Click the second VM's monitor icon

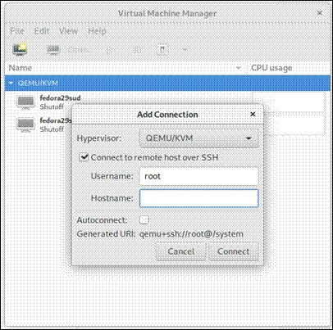[x=25, y=124]
